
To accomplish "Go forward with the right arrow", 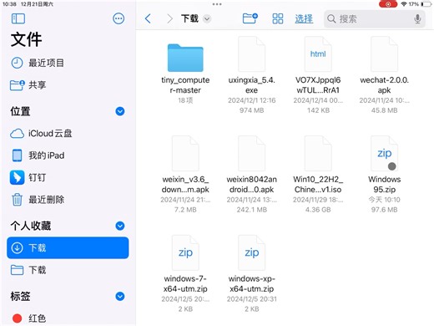I will point(169,18).
